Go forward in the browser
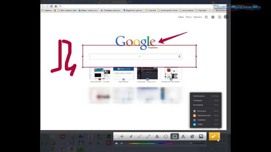This screenshot has height=152, width=271. tap(47, 6)
